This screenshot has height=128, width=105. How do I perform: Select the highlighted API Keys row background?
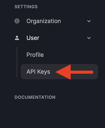pos(59,72)
